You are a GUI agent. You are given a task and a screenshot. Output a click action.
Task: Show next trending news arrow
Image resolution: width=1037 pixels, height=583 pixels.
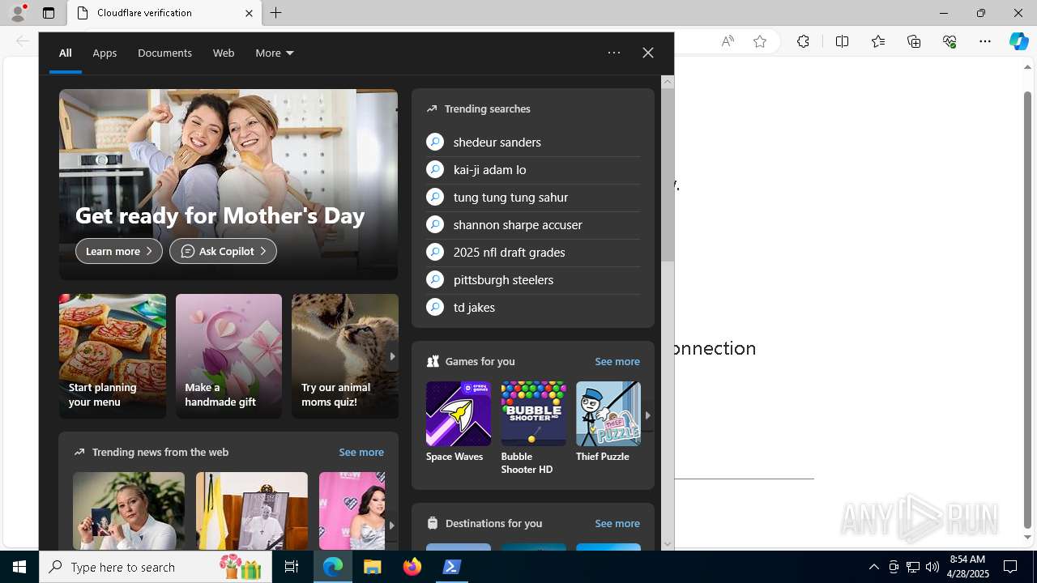[391, 526]
